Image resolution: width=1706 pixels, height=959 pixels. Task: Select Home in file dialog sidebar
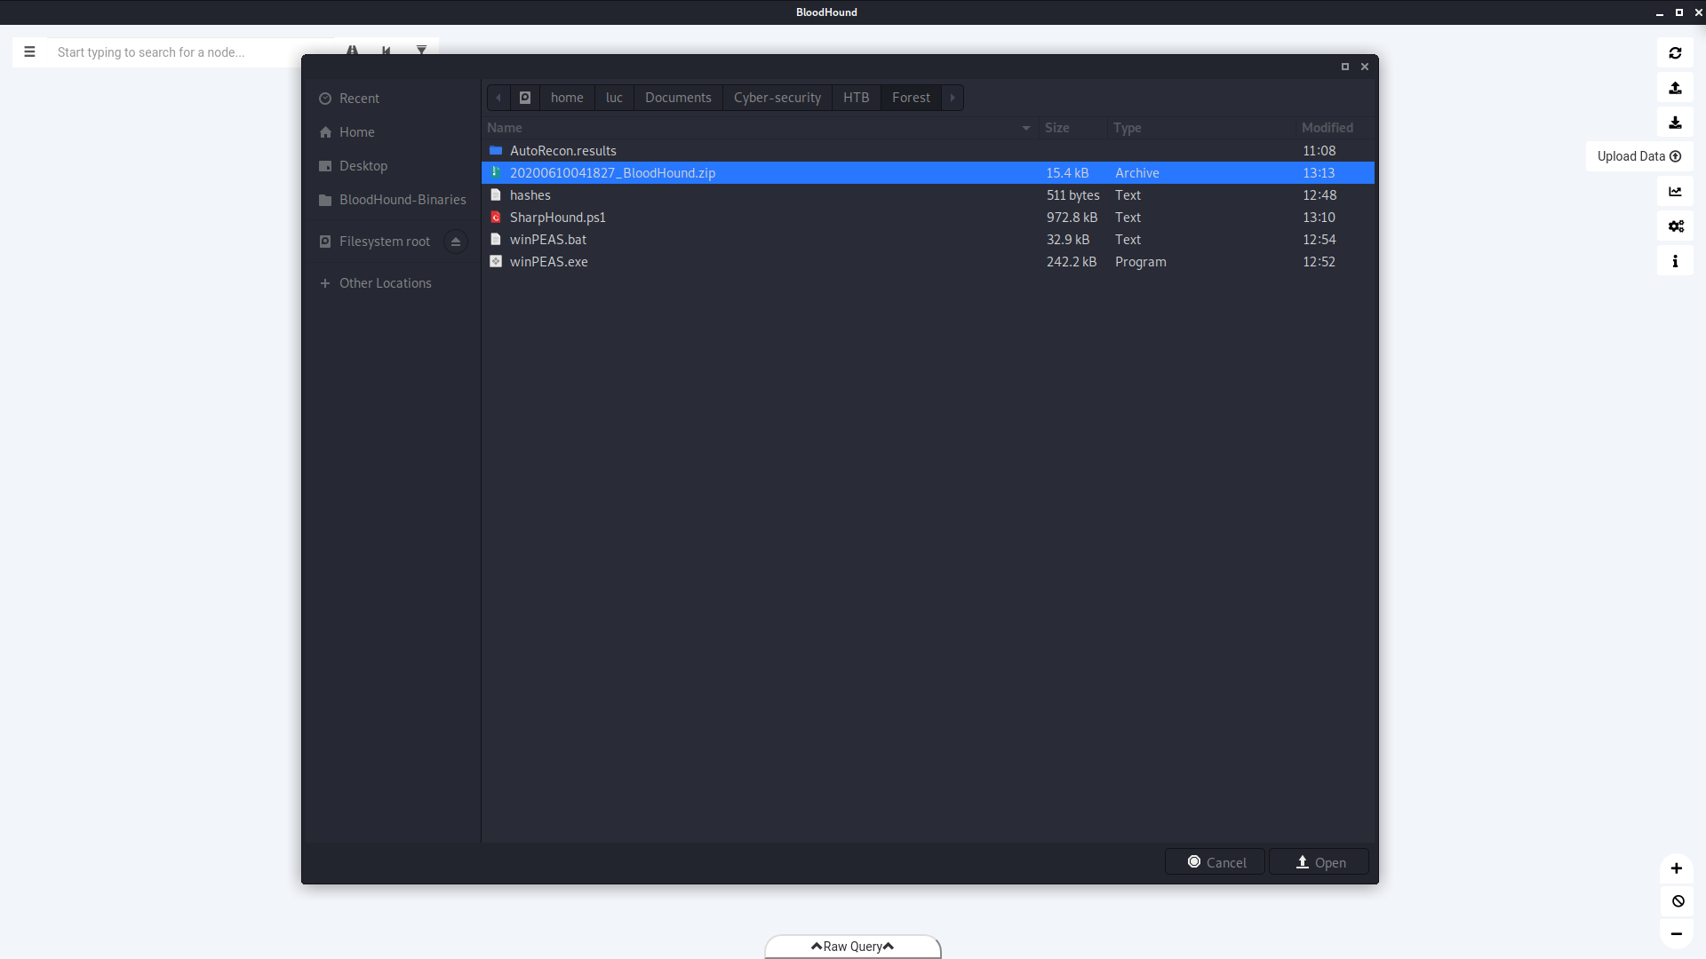392,132
